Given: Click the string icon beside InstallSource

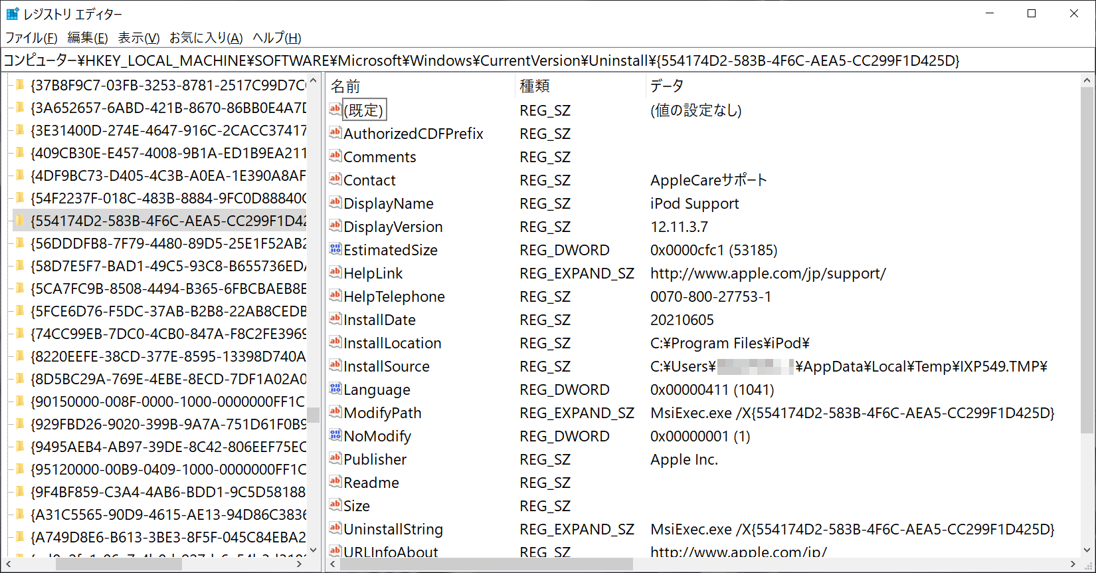Looking at the screenshot, I should click(335, 366).
